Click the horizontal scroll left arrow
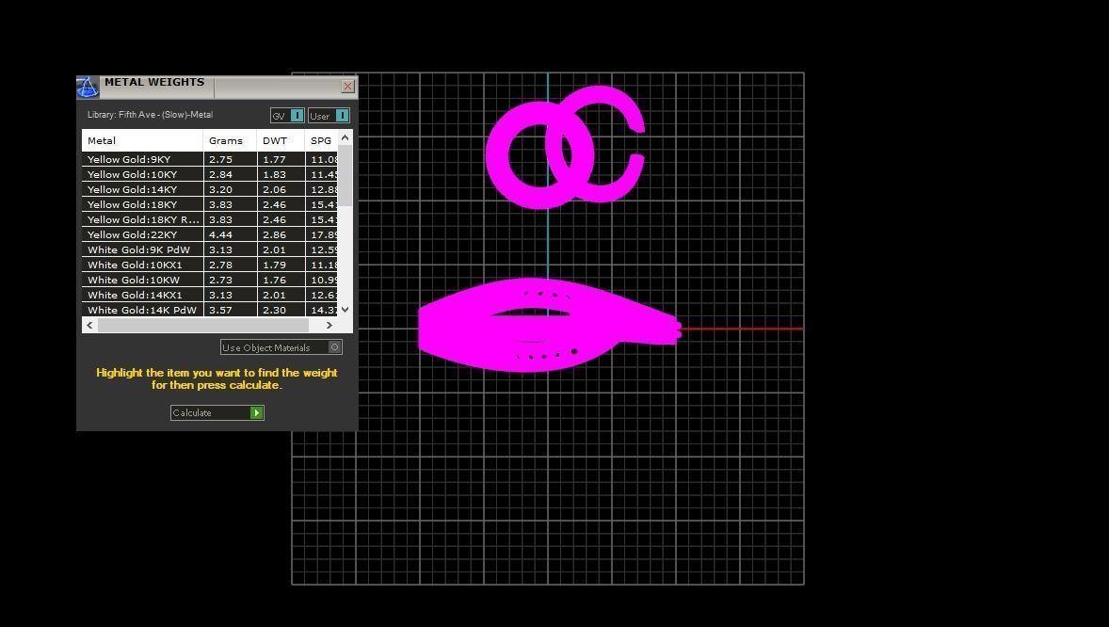Image resolution: width=1109 pixels, height=627 pixels. 89,325
